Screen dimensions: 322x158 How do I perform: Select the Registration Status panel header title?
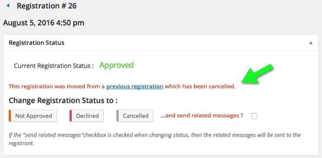click(x=37, y=43)
